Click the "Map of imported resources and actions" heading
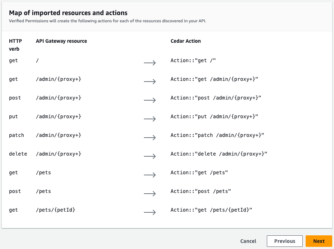Screen dimensions: 334x249 coord(68,13)
